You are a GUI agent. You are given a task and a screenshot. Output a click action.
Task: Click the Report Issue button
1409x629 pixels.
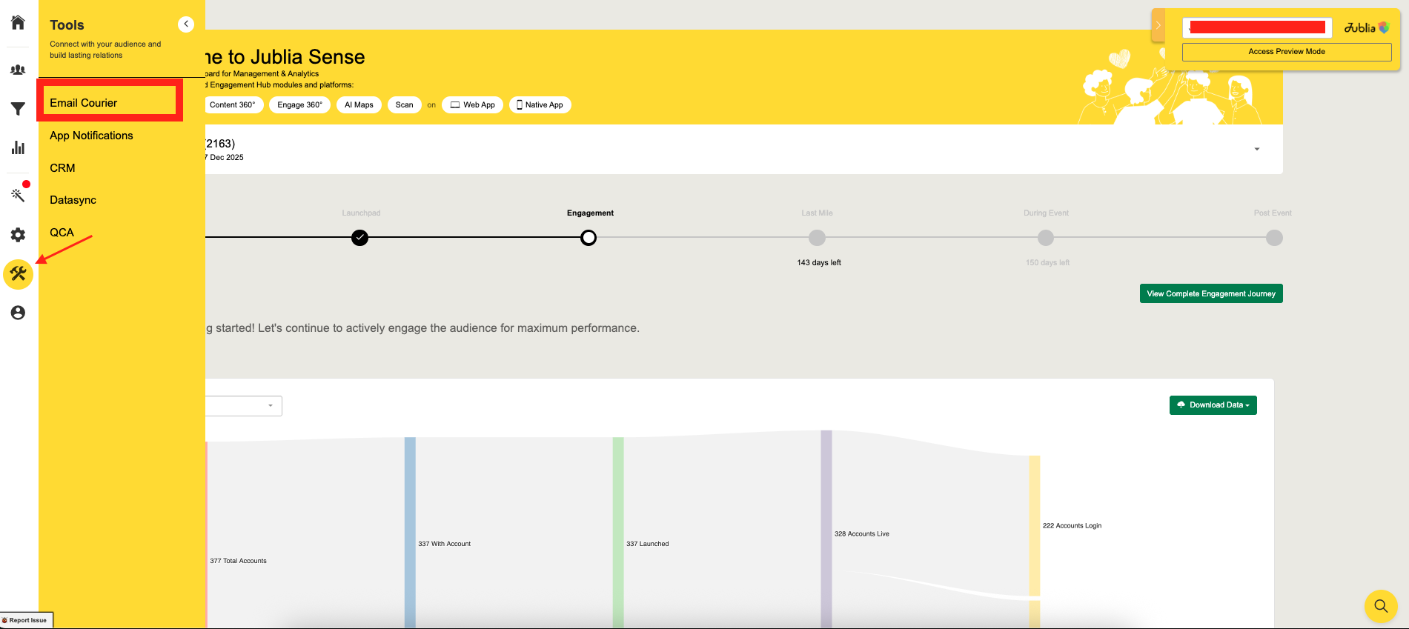[x=27, y=620]
